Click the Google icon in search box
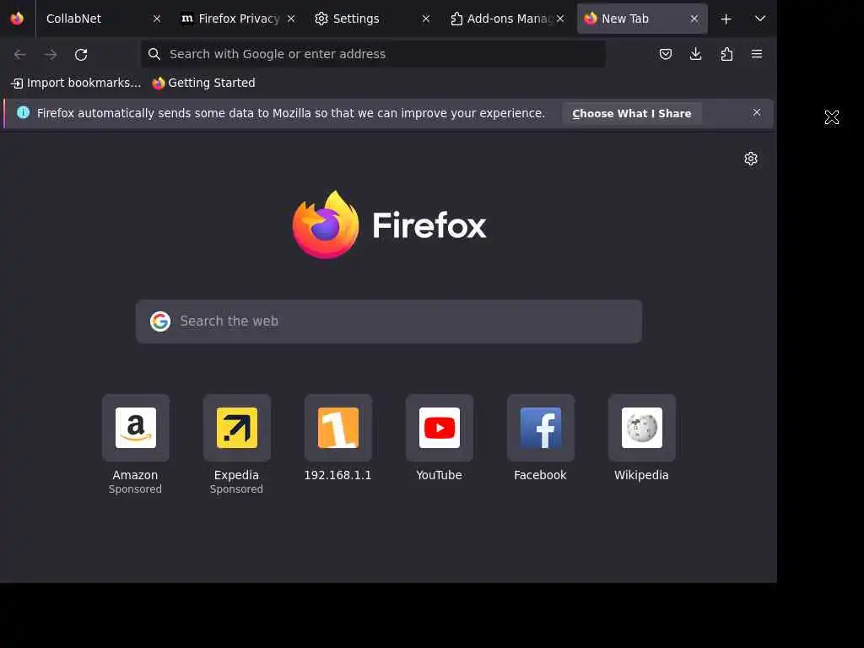The width and height of the screenshot is (864, 648). coord(160,321)
